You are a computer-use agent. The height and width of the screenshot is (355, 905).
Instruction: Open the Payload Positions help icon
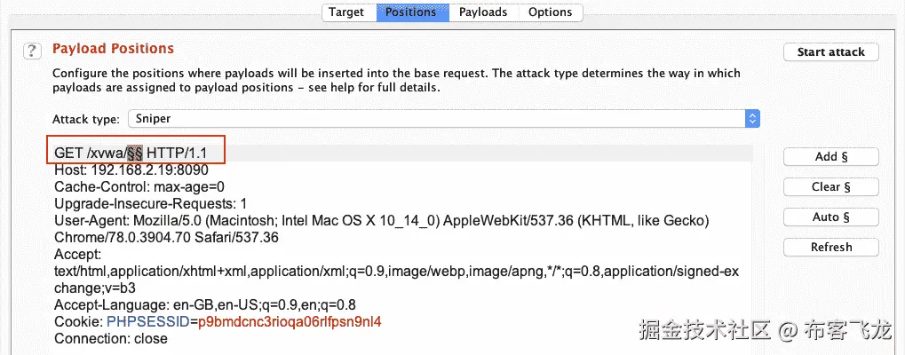32,50
